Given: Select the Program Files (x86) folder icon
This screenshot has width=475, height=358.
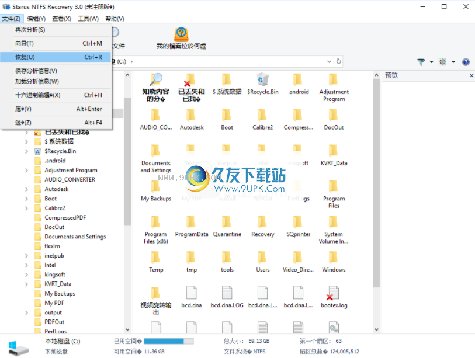Looking at the screenshot, I should [156, 222].
